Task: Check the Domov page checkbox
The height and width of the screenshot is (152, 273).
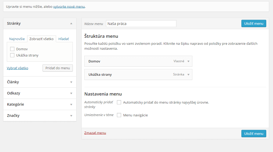Action: (x=12, y=49)
